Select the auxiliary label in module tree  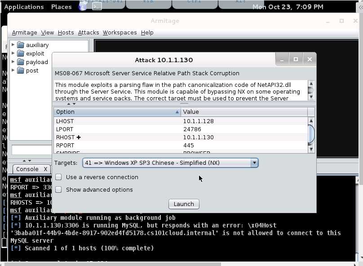(37, 45)
